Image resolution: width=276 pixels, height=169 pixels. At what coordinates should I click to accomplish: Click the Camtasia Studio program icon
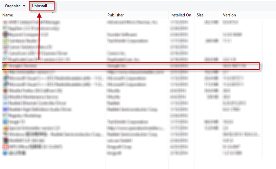tap(5, 41)
